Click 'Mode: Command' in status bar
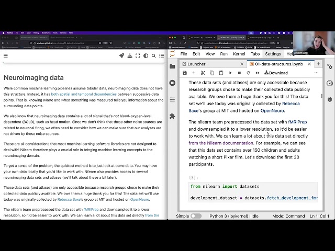The image size is (335, 251). [x=288, y=216]
